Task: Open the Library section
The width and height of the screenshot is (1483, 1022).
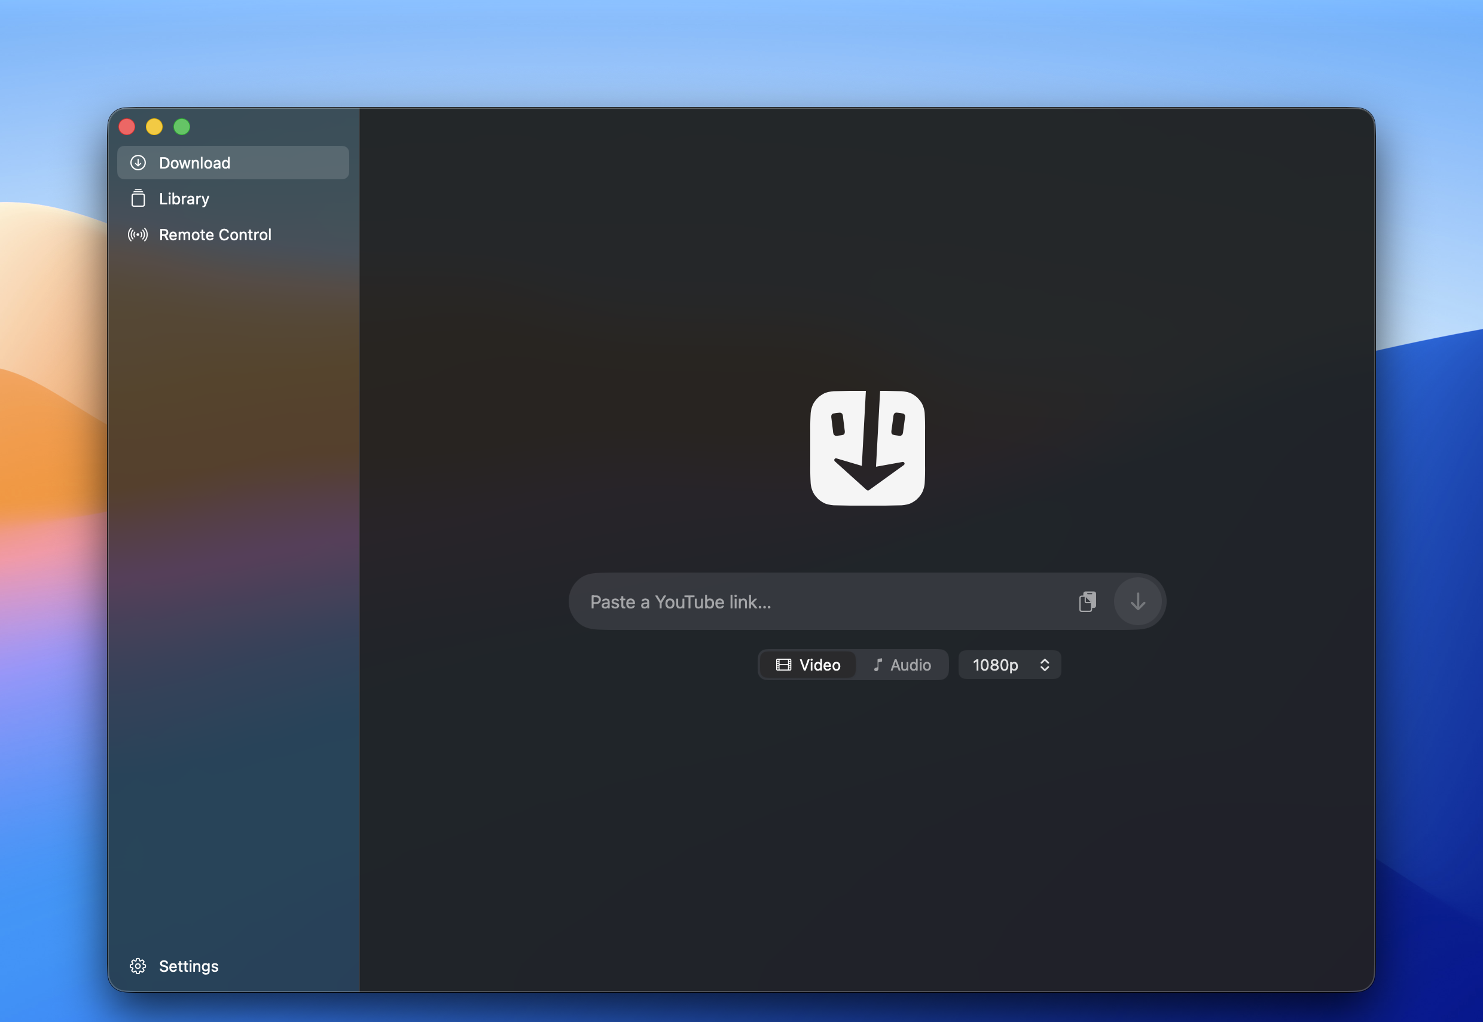Action: [233, 198]
